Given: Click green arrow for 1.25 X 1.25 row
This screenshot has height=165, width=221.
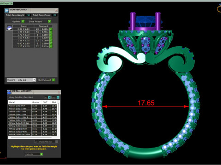Looking at the screenshot, I should point(51,41).
